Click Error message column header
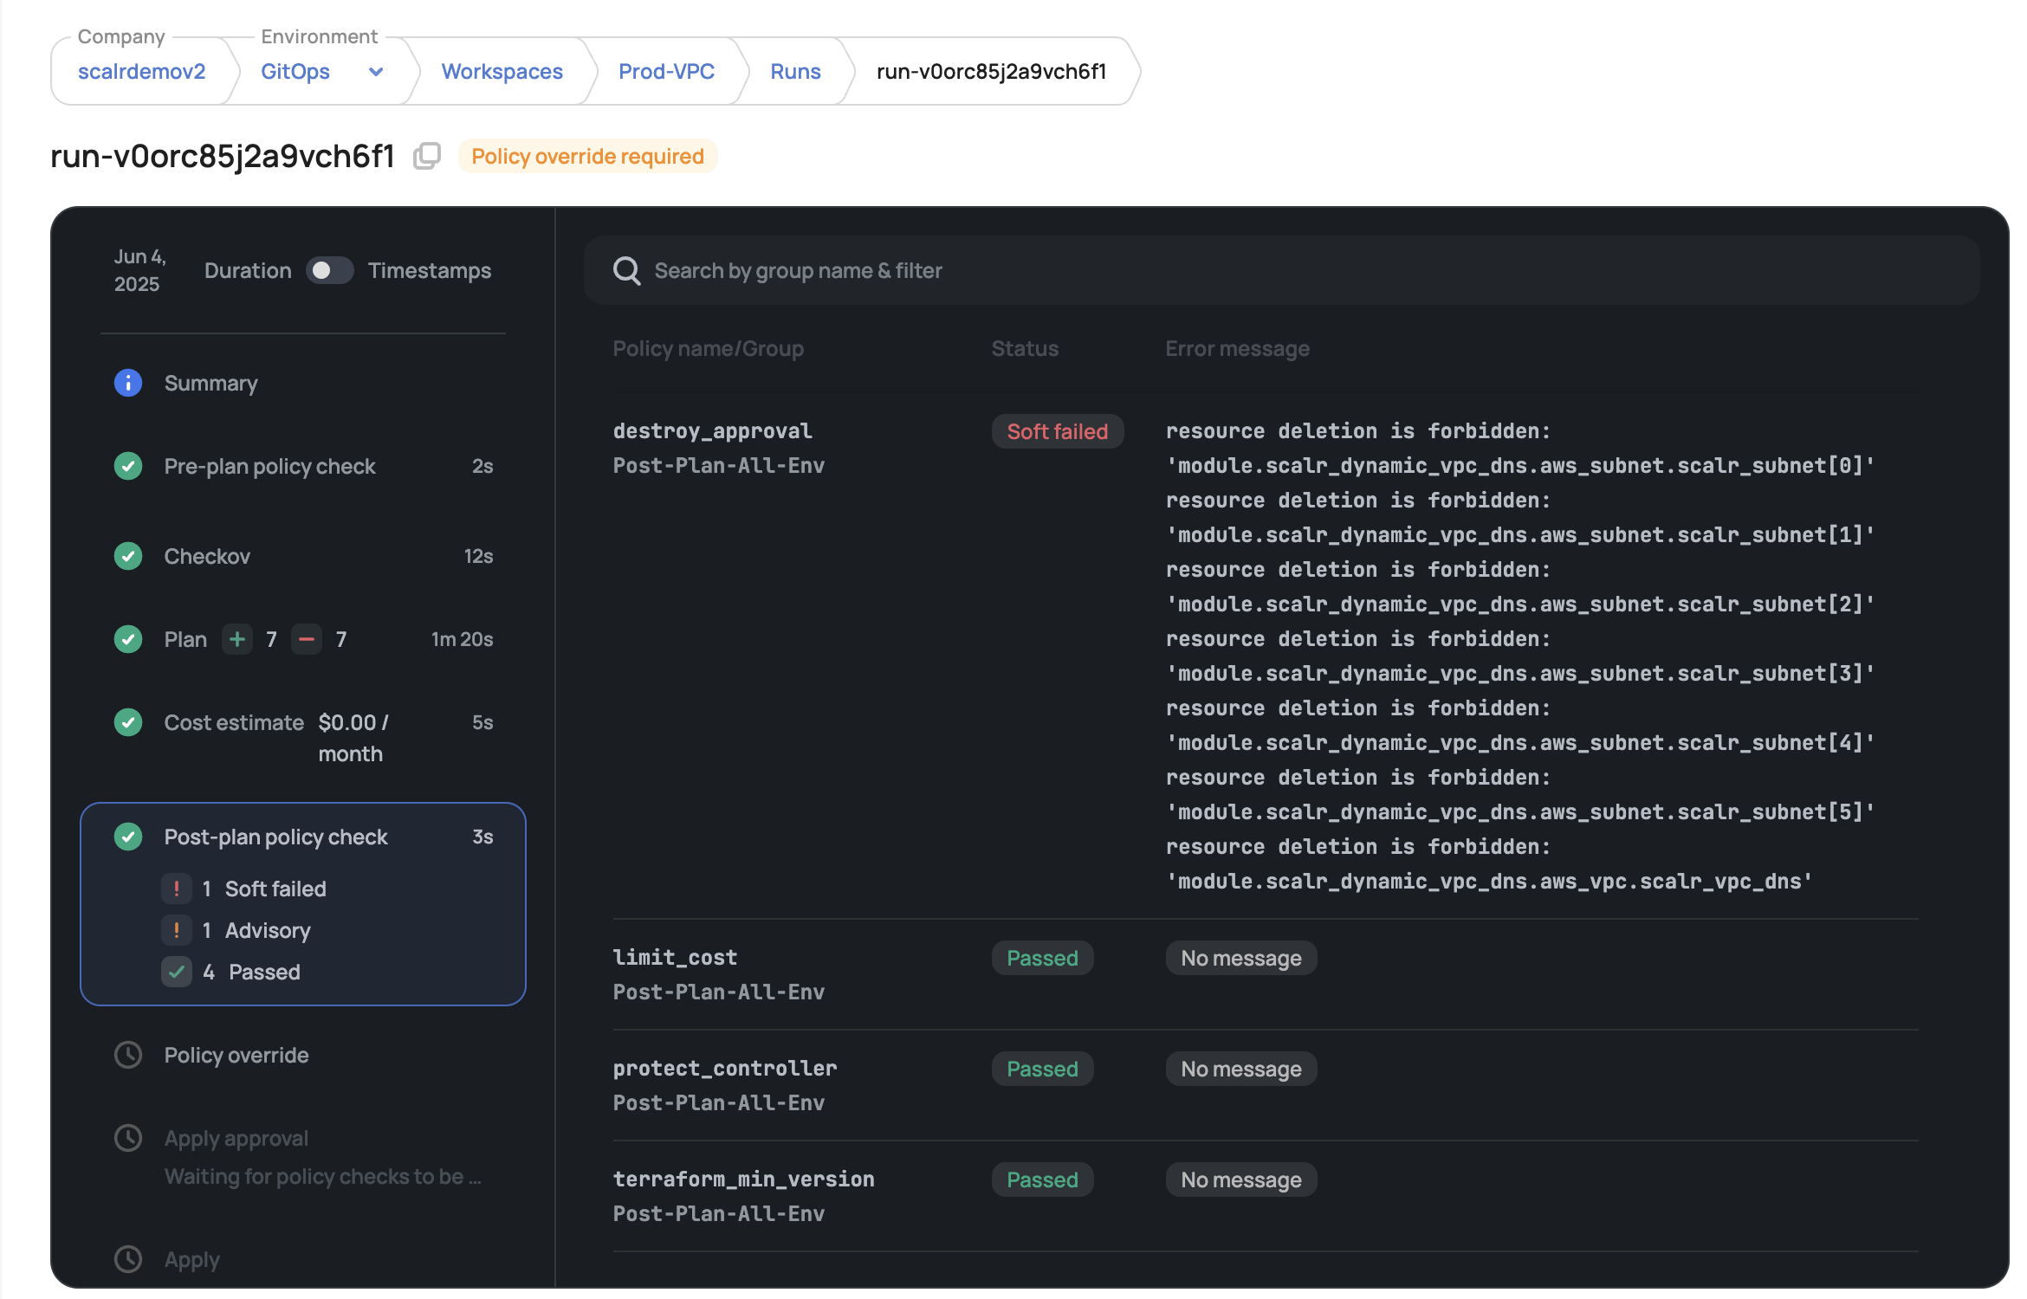 pos(1237,348)
